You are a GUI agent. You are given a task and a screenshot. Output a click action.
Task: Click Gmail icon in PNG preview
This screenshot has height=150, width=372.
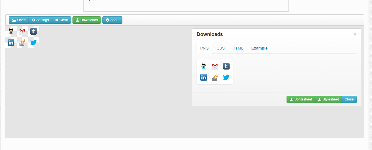[x=215, y=66]
